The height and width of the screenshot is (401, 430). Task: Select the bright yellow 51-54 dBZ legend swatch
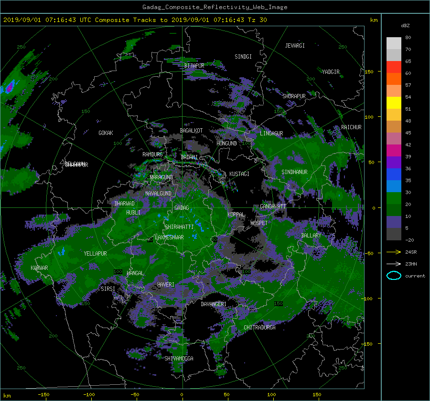[x=394, y=103]
